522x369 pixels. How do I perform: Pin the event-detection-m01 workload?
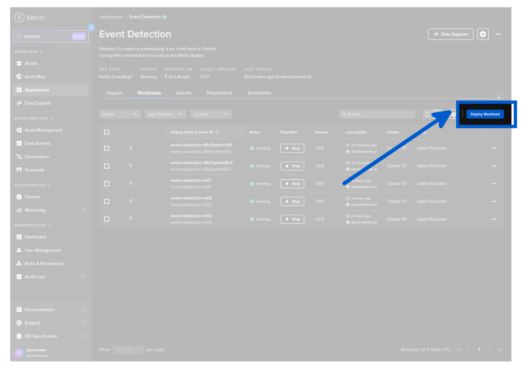[x=131, y=184]
